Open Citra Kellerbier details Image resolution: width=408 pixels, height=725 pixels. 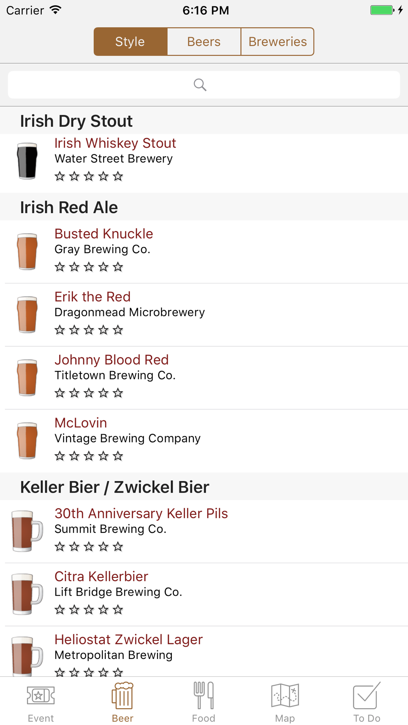[204, 595]
